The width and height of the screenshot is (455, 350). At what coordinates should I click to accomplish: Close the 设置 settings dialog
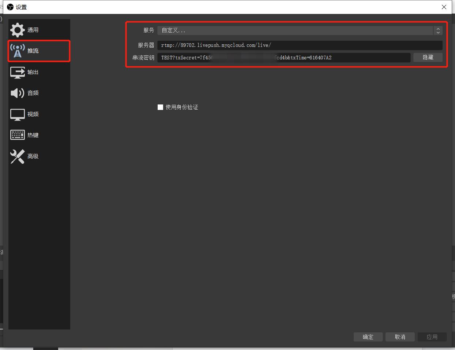click(x=444, y=7)
